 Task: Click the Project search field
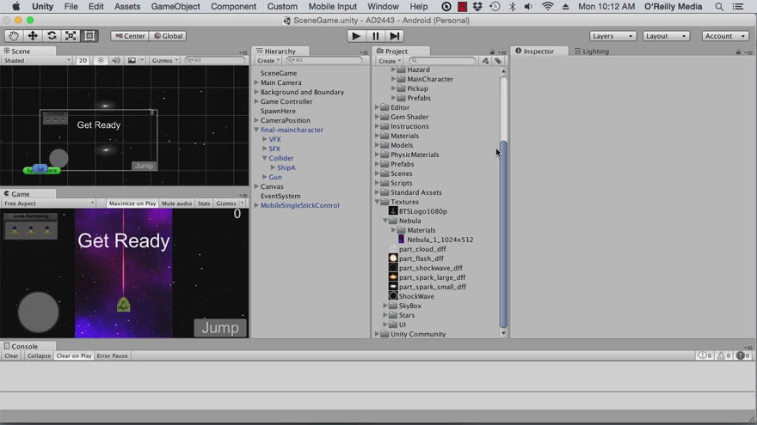443,61
